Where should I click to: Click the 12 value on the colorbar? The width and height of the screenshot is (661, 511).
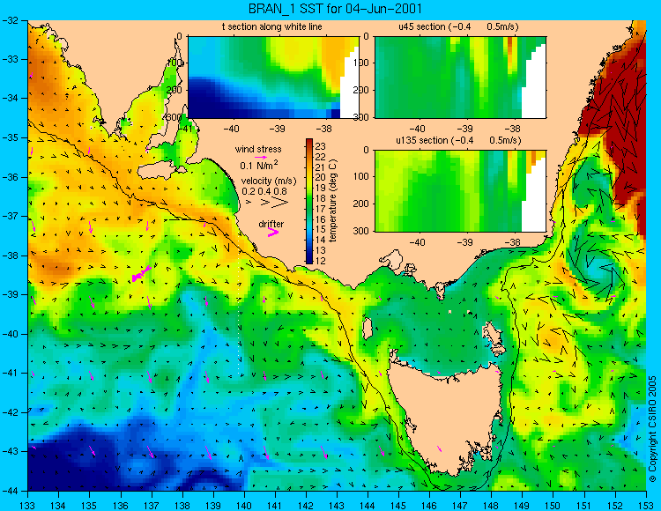coord(321,261)
